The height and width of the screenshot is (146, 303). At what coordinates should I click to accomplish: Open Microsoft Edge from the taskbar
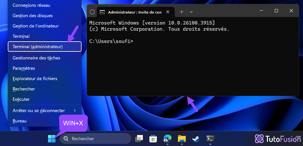pyautogui.click(x=167, y=139)
